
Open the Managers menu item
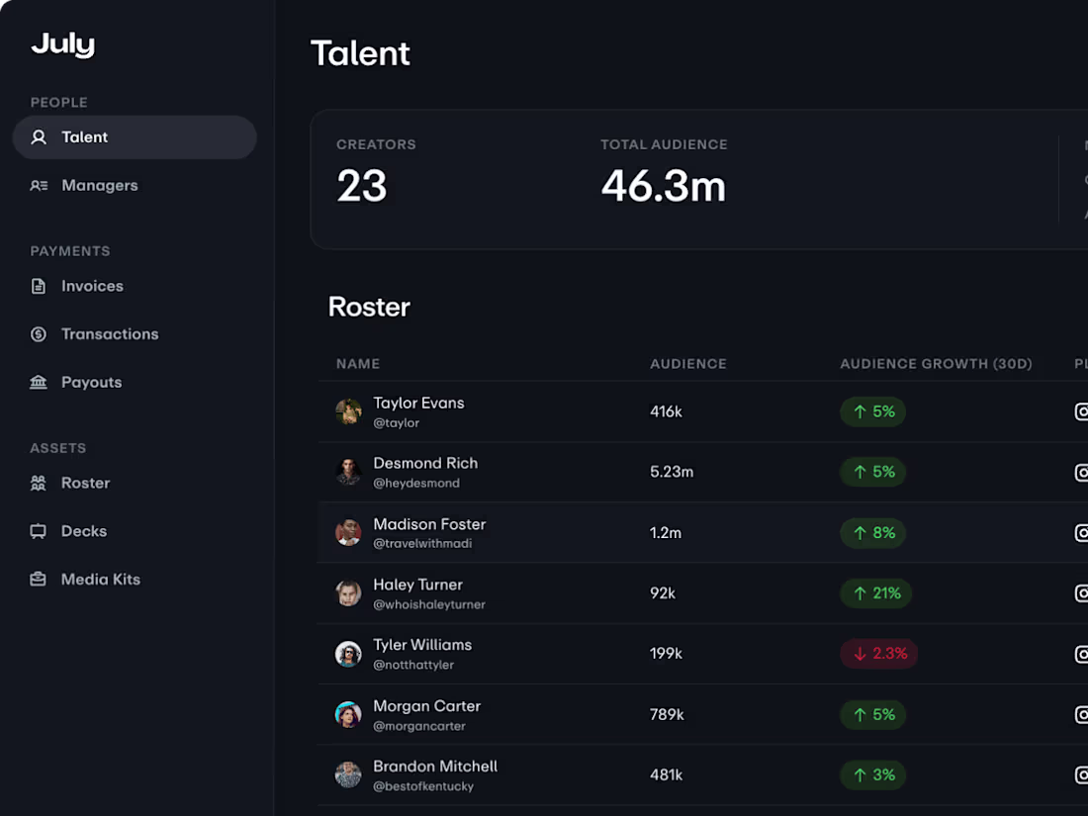[x=99, y=186]
